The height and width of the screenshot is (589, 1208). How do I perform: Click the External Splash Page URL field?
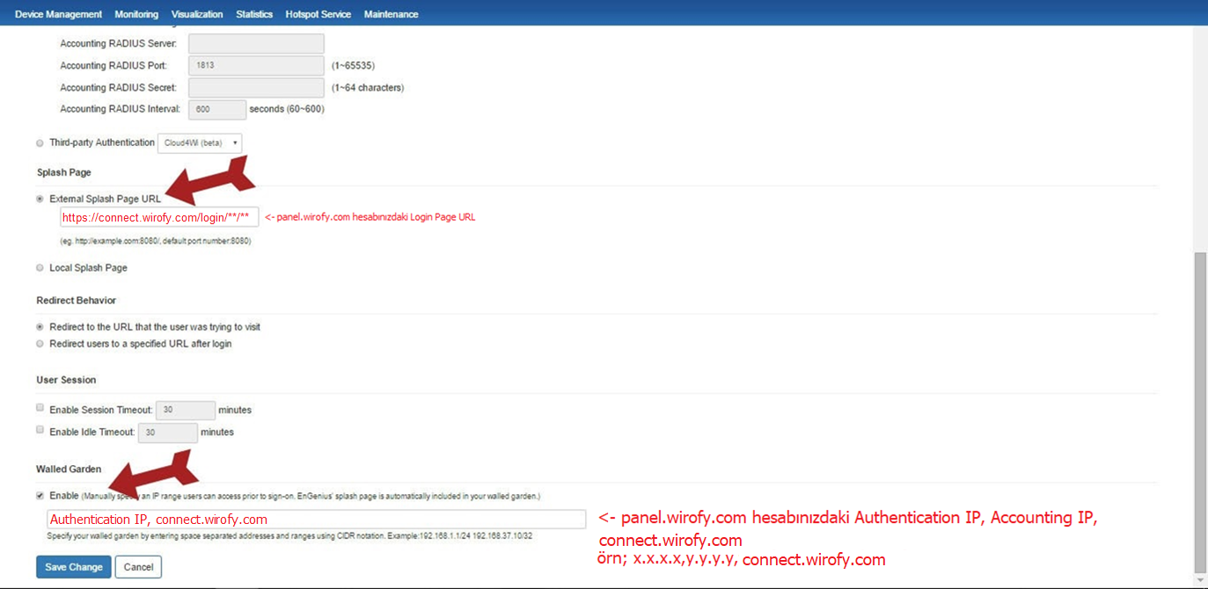click(x=158, y=217)
